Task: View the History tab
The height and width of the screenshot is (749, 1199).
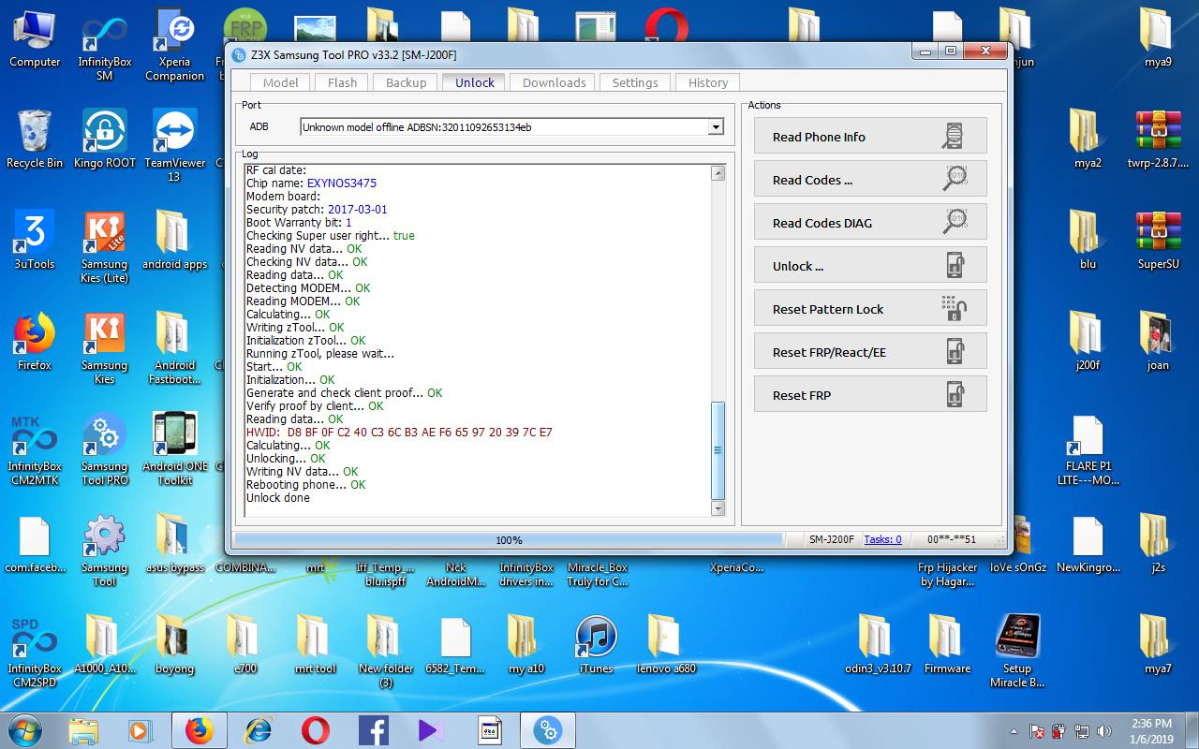Action: [x=707, y=82]
